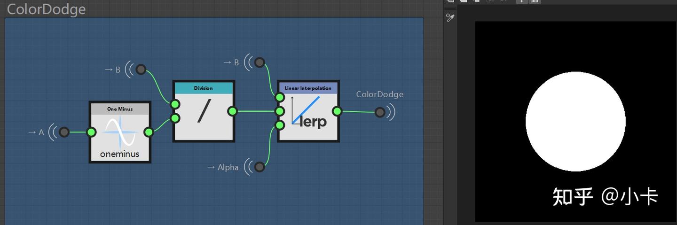Select the Division node
677x225 pixels.
pyautogui.click(x=204, y=111)
